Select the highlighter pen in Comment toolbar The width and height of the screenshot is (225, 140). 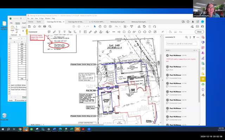pos(54,32)
